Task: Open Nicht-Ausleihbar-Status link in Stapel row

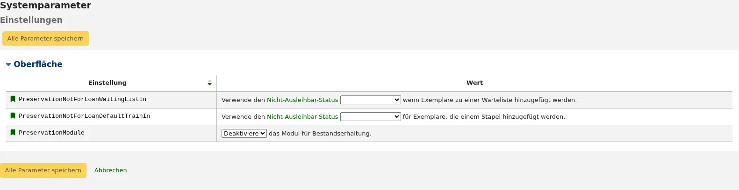Action: [x=302, y=117]
